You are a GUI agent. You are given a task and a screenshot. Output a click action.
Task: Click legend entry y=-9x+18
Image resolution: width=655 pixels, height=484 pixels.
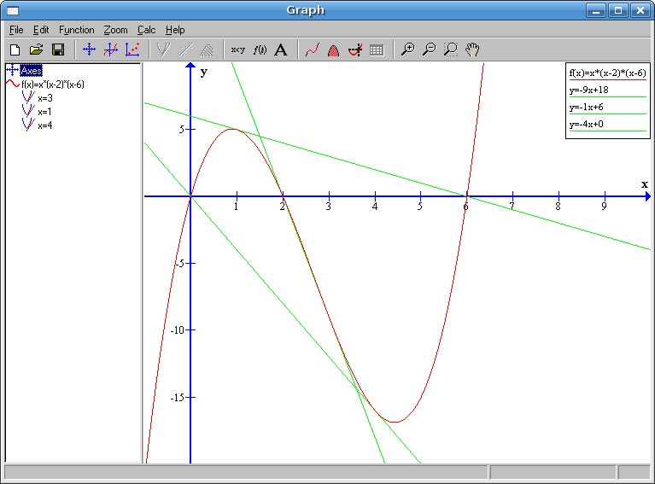click(589, 90)
